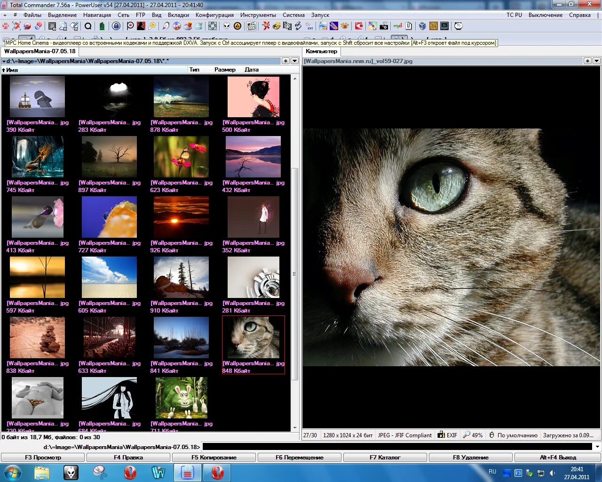This screenshot has width=602, height=482.
Task: Click F3 Просмотр button
Action: (x=43, y=457)
